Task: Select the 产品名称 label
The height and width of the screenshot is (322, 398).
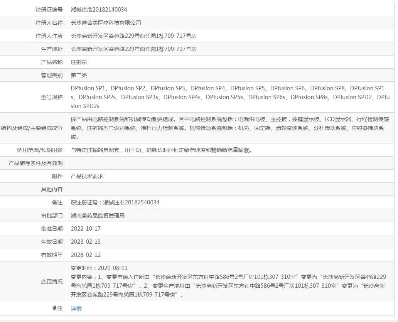Action: pos(52,62)
